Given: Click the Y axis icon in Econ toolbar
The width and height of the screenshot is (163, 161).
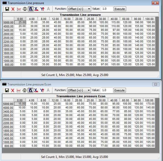Looking at the screenshot, I should pos(42,90).
